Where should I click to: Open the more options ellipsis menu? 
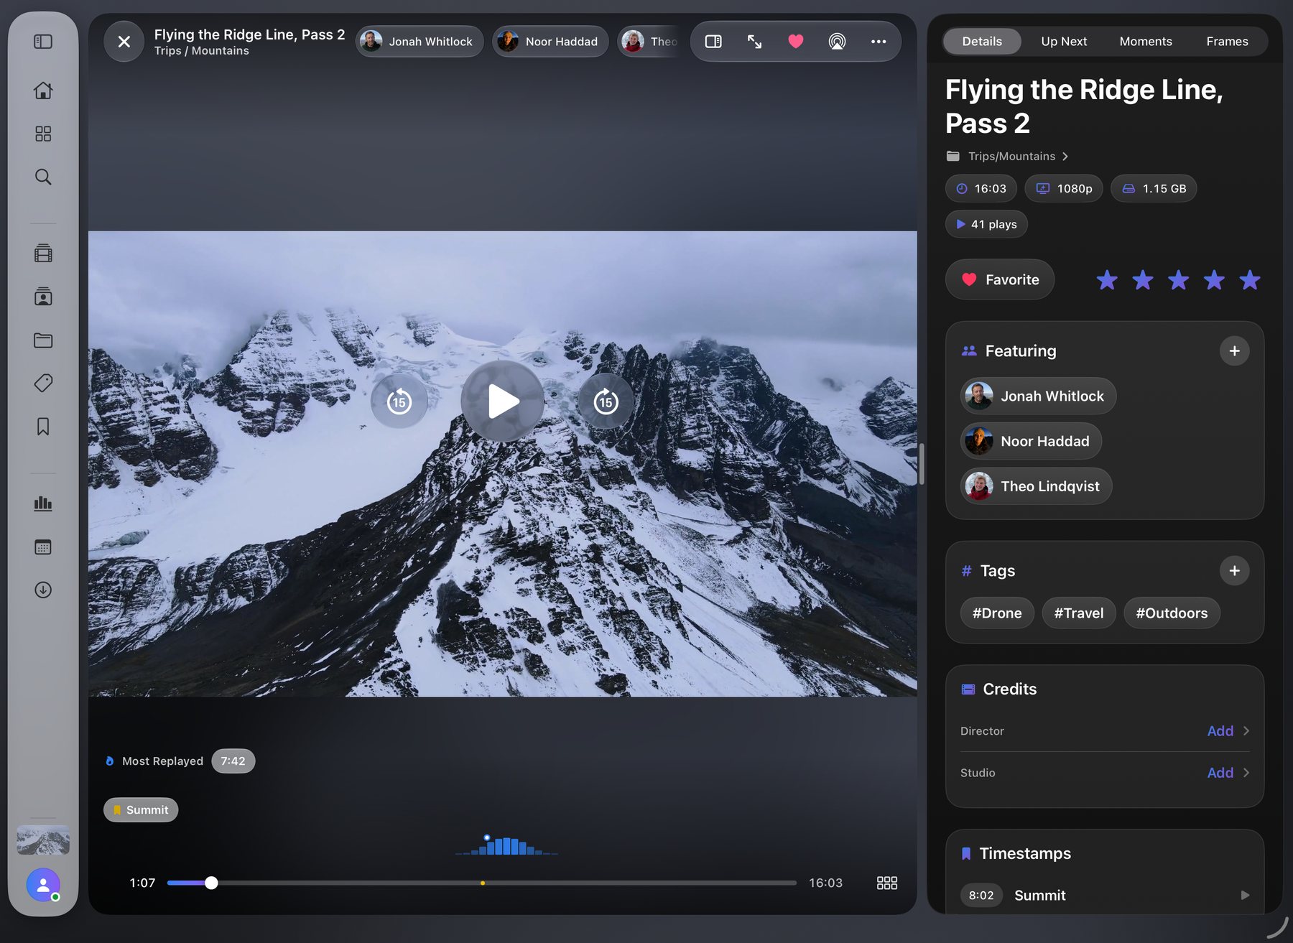point(879,42)
